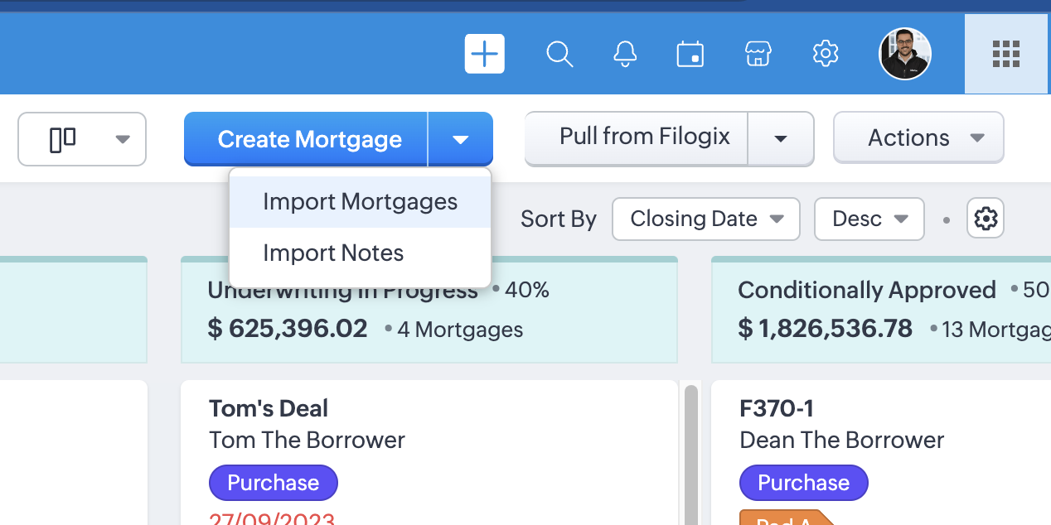Open notifications bell icon
This screenshot has width=1051, height=525.
tap(625, 55)
